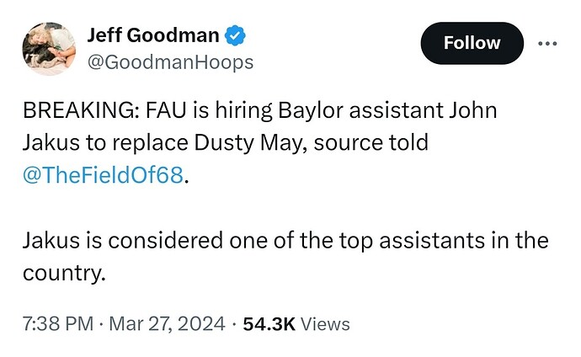This screenshot has width=581, height=357.
Task: Open the @GoodmanHoops handle link
Action: click(170, 62)
